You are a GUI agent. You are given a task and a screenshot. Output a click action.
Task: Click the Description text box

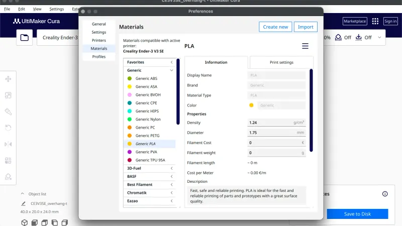tap(246, 196)
